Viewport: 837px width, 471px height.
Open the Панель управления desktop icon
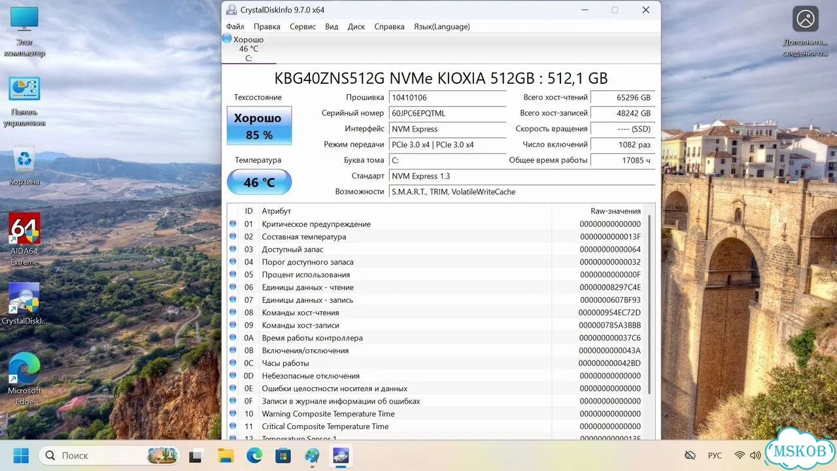click(24, 101)
